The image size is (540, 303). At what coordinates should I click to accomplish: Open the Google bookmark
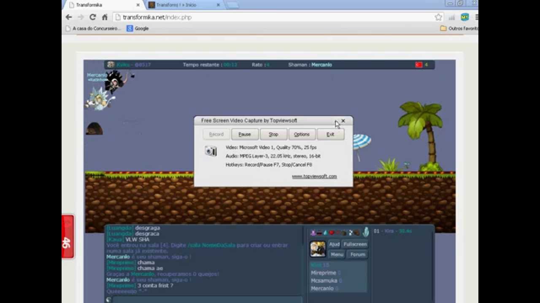pos(138,28)
